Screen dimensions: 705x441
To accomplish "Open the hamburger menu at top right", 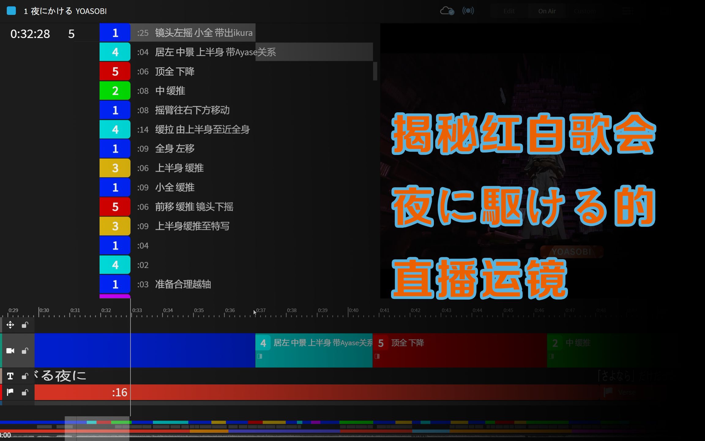I will click(628, 11).
